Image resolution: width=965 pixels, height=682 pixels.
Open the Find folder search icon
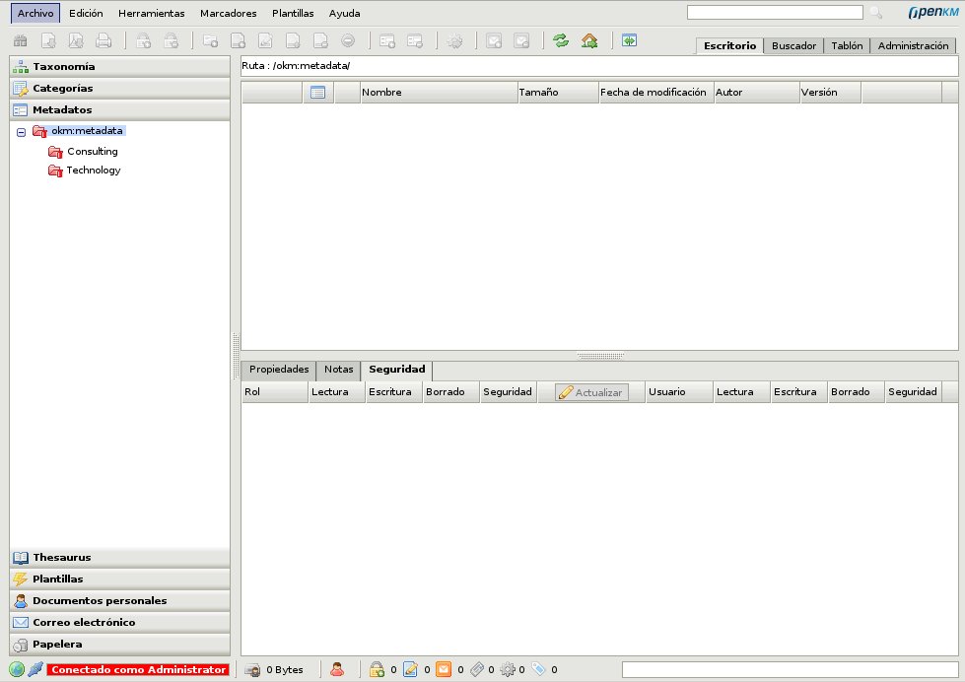click(20, 41)
